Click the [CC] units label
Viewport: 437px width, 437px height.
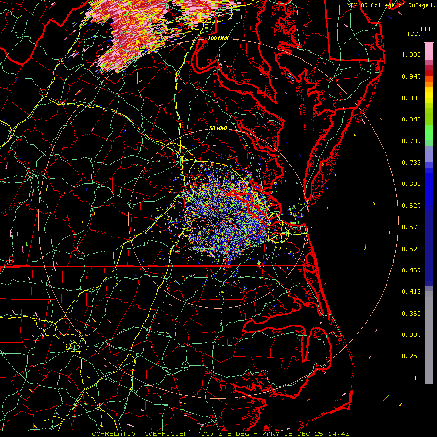415,34
